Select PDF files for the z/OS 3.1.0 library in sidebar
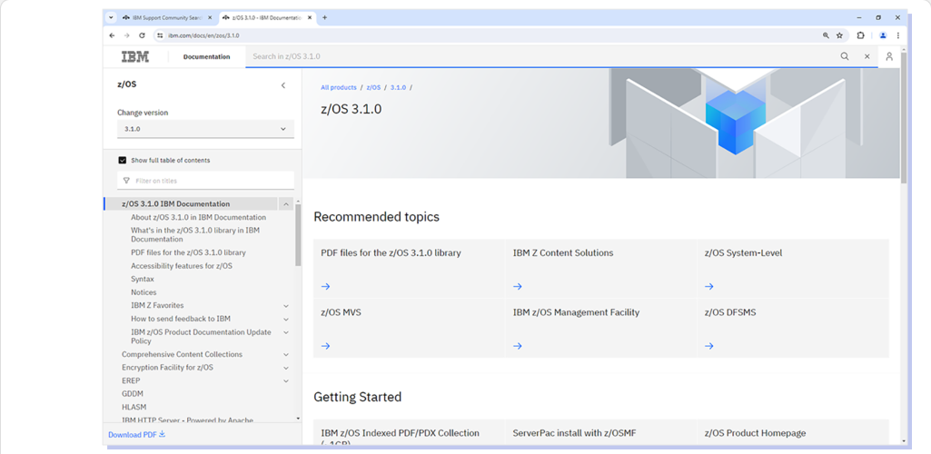The width and height of the screenshot is (931, 454). (x=188, y=252)
